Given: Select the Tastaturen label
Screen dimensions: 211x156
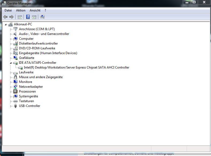Looking at the screenshot, I should coord(26,101).
